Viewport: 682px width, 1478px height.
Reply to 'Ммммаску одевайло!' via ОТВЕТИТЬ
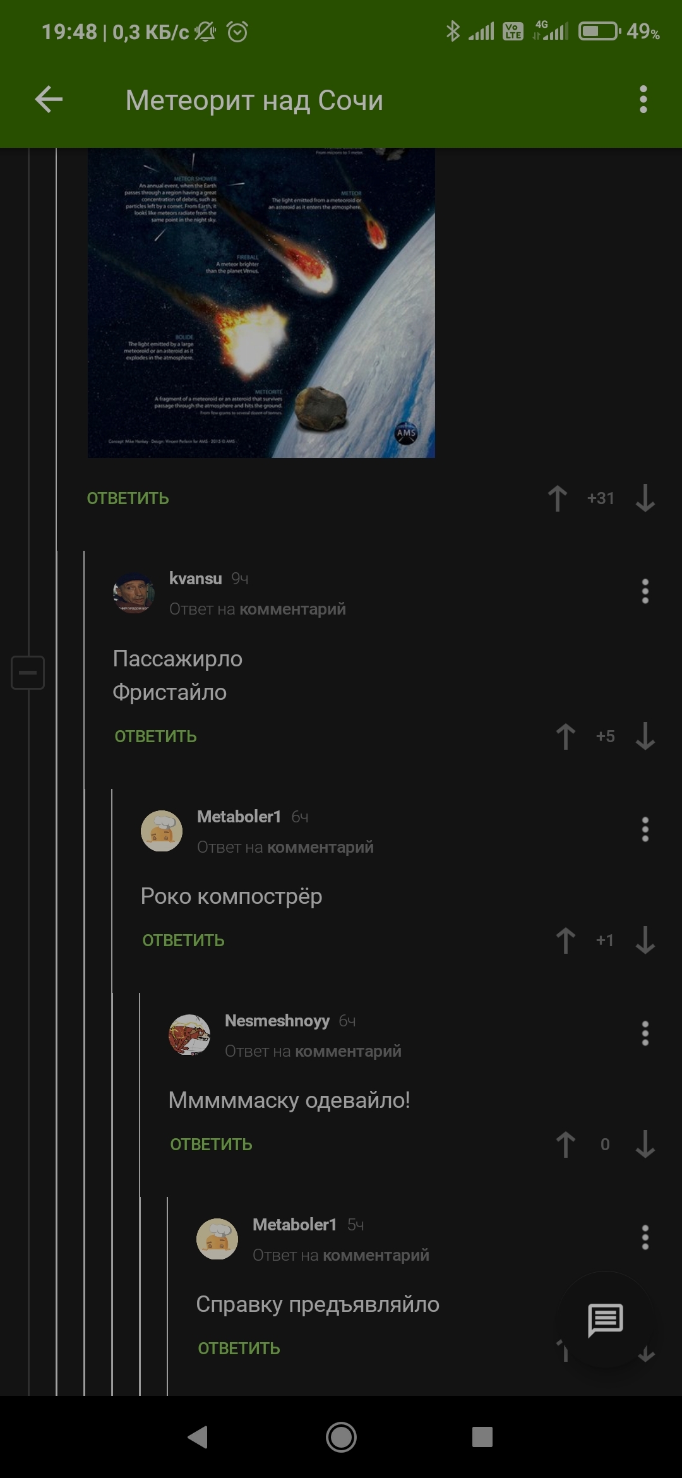(x=212, y=1145)
